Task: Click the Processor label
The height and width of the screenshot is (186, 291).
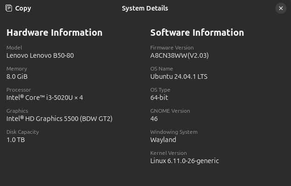Action: point(18,90)
